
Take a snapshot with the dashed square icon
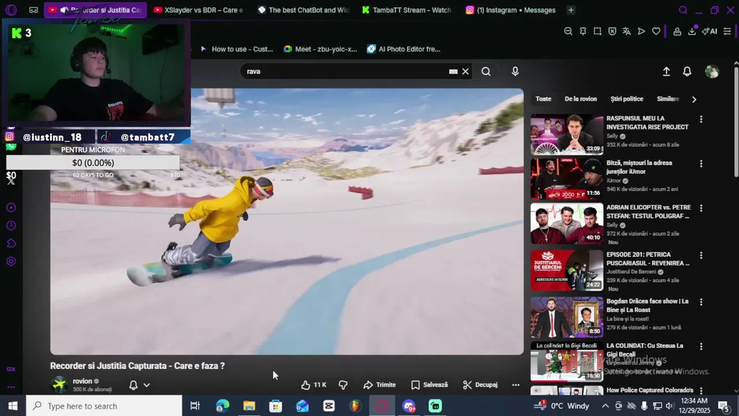(x=598, y=31)
